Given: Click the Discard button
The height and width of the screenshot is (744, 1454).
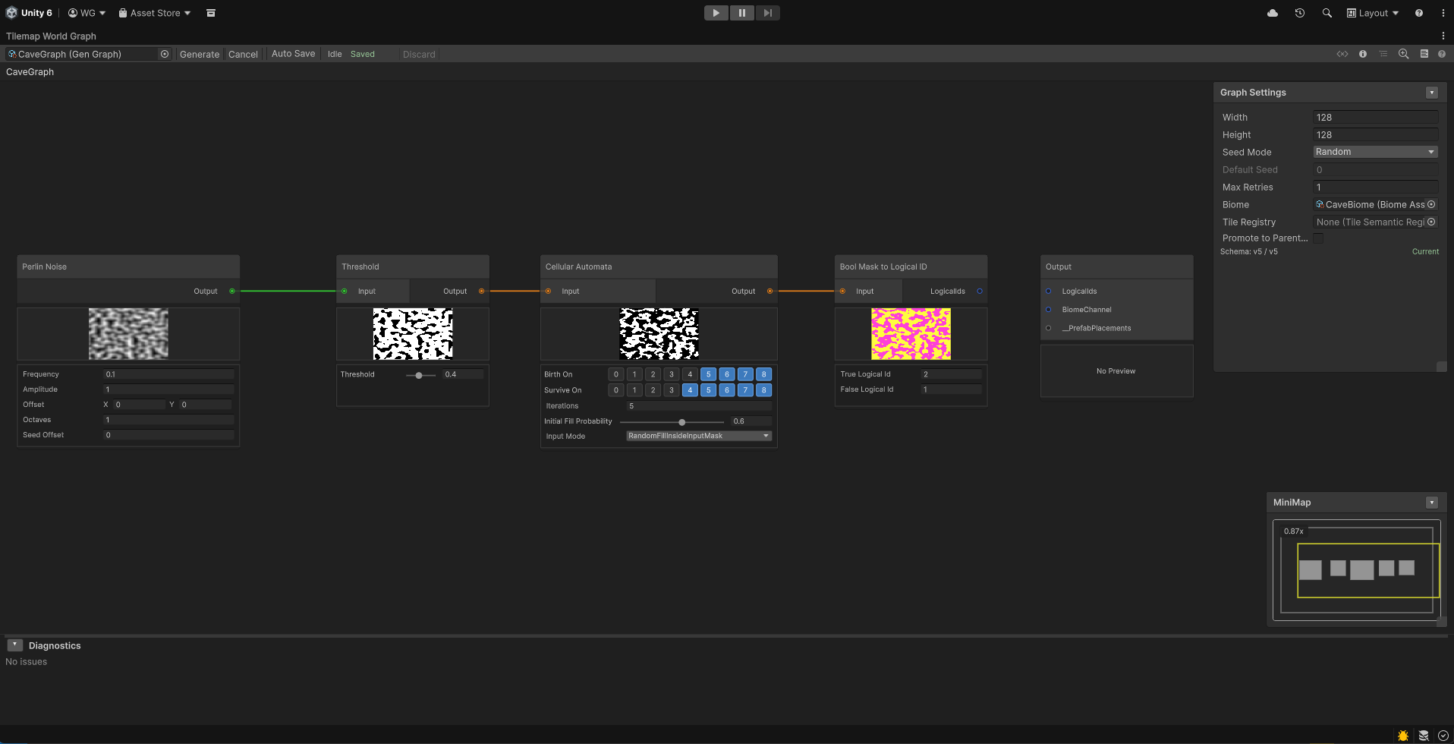Looking at the screenshot, I should 419,54.
